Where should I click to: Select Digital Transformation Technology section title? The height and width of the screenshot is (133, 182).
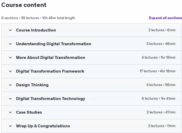click(51, 99)
